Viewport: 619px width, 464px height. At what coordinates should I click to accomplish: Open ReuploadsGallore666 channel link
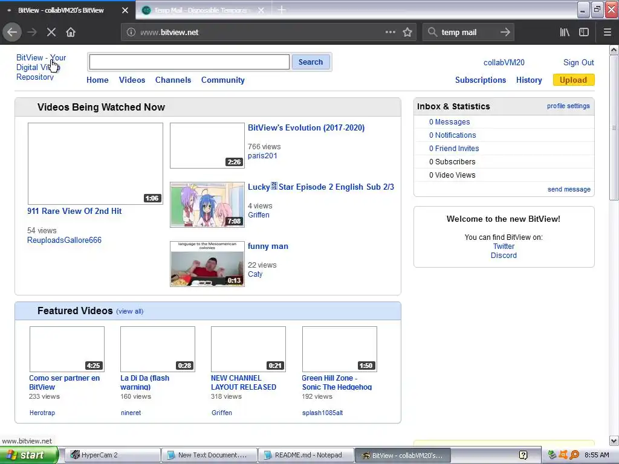[64, 240]
